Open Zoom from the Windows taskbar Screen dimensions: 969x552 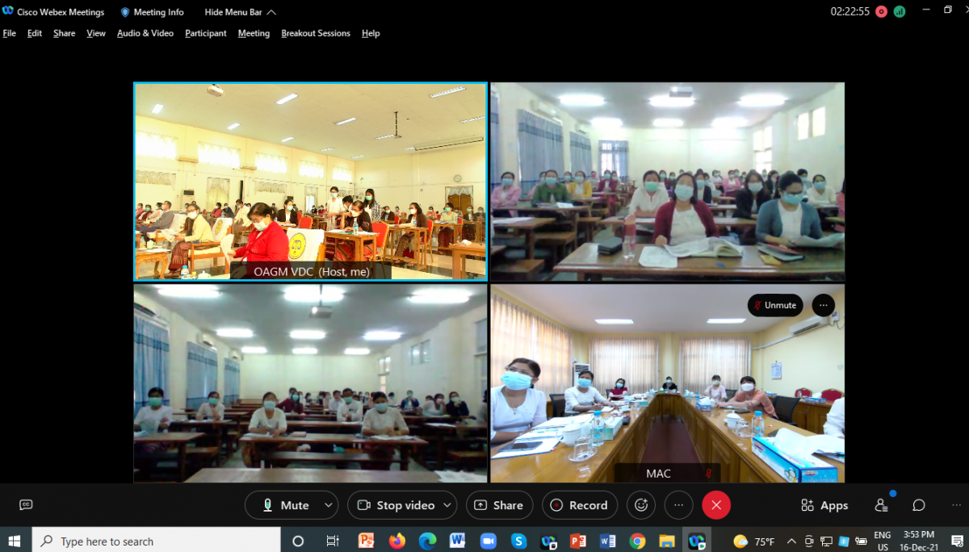[488, 541]
